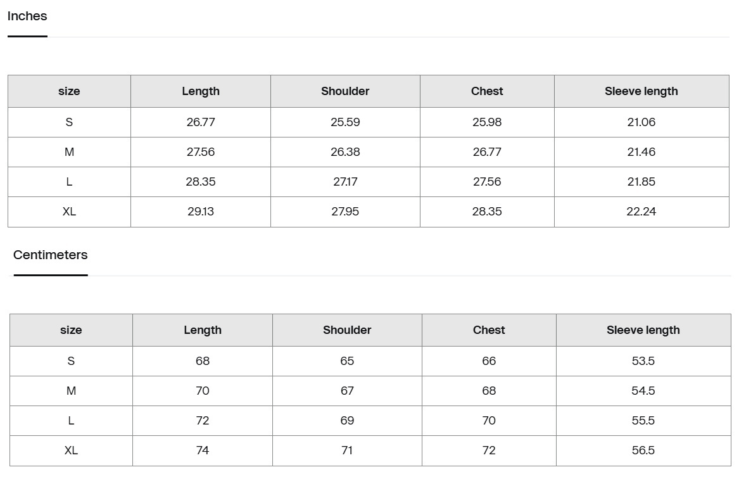Select the 21.06 sleeve length cell
The height and width of the screenshot is (479, 739).
tap(641, 122)
